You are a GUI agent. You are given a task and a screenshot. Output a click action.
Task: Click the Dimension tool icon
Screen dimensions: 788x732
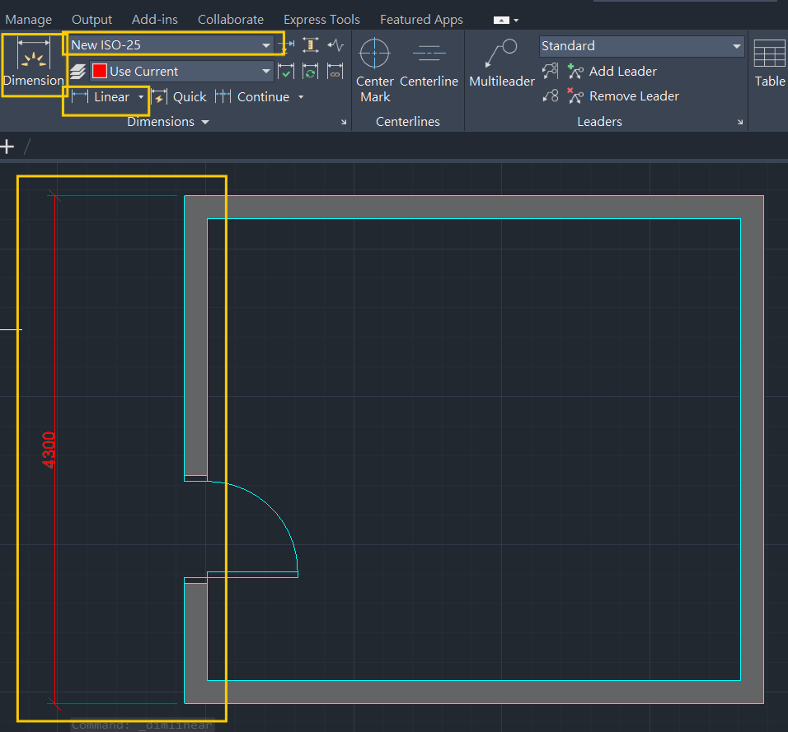[33, 54]
